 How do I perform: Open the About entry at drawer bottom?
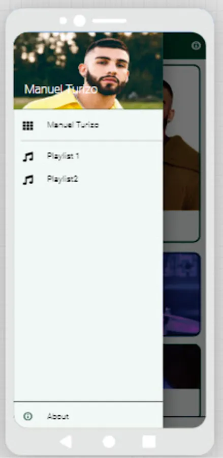[88, 416]
